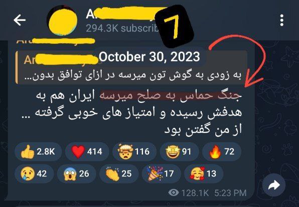
Task: Toggle the red heart 414 reaction
Action: [x=87, y=151]
